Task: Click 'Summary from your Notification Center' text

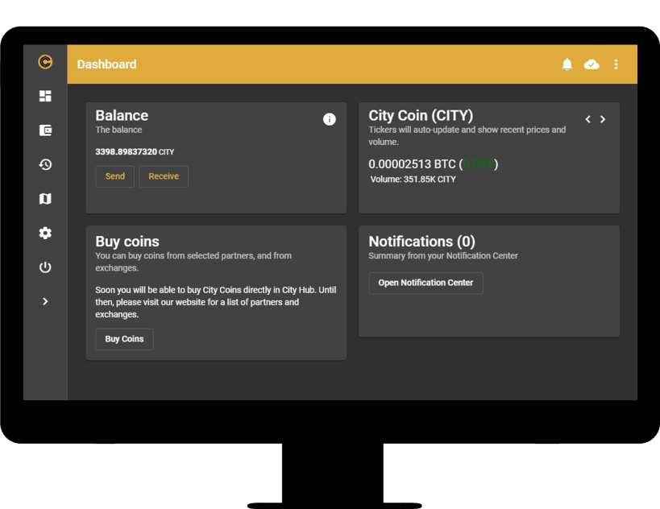Action: (x=443, y=256)
